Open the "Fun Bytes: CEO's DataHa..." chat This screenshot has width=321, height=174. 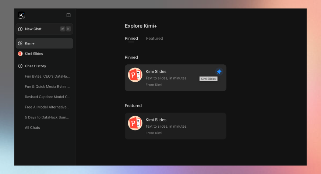tap(47, 77)
